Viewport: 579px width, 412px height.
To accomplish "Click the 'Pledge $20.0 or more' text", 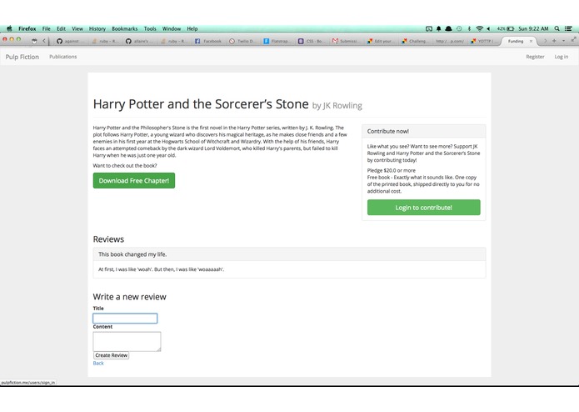I will tap(391, 170).
